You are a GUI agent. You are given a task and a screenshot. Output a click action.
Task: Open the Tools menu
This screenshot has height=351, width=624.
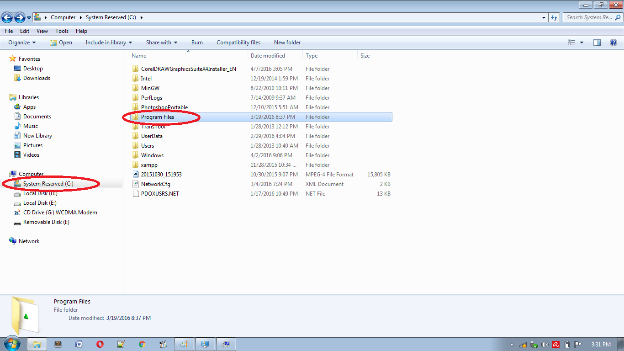(x=62, y=31)
